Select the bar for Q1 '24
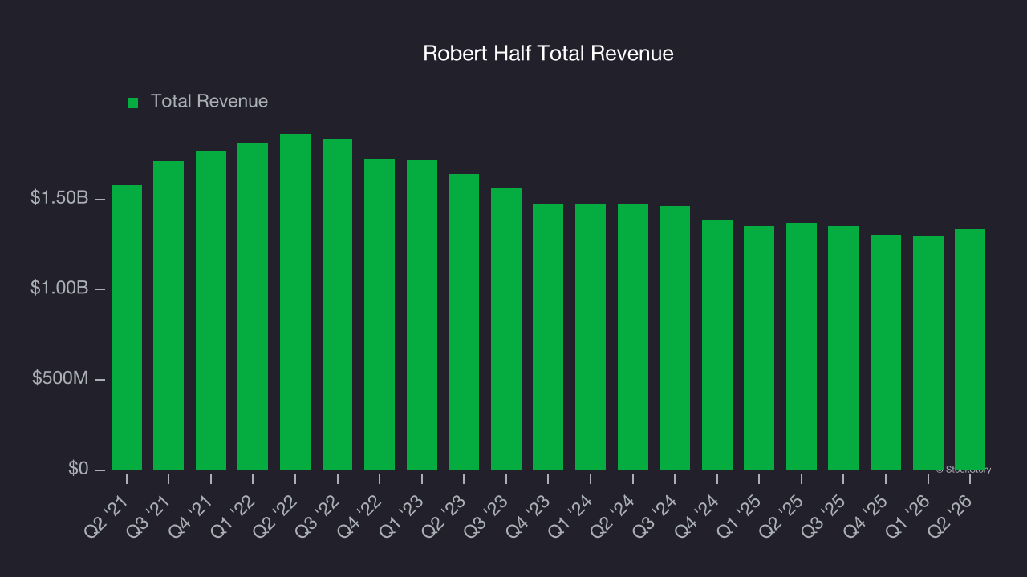Viewport: 1027px width, 577px height. pos(591,337)
